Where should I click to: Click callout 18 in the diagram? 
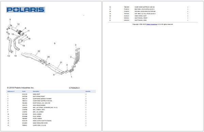pos(29,39)
